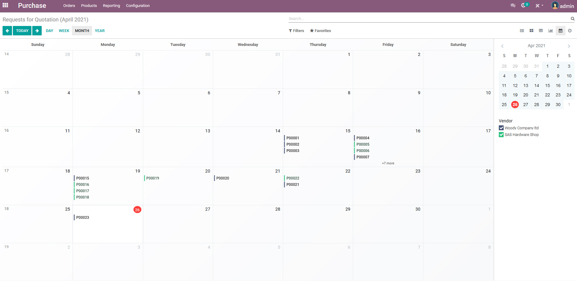Viewport: 577px width, 281px height.
Task: Open the Favorites dropdown
Action: click(x=320, y=31)
